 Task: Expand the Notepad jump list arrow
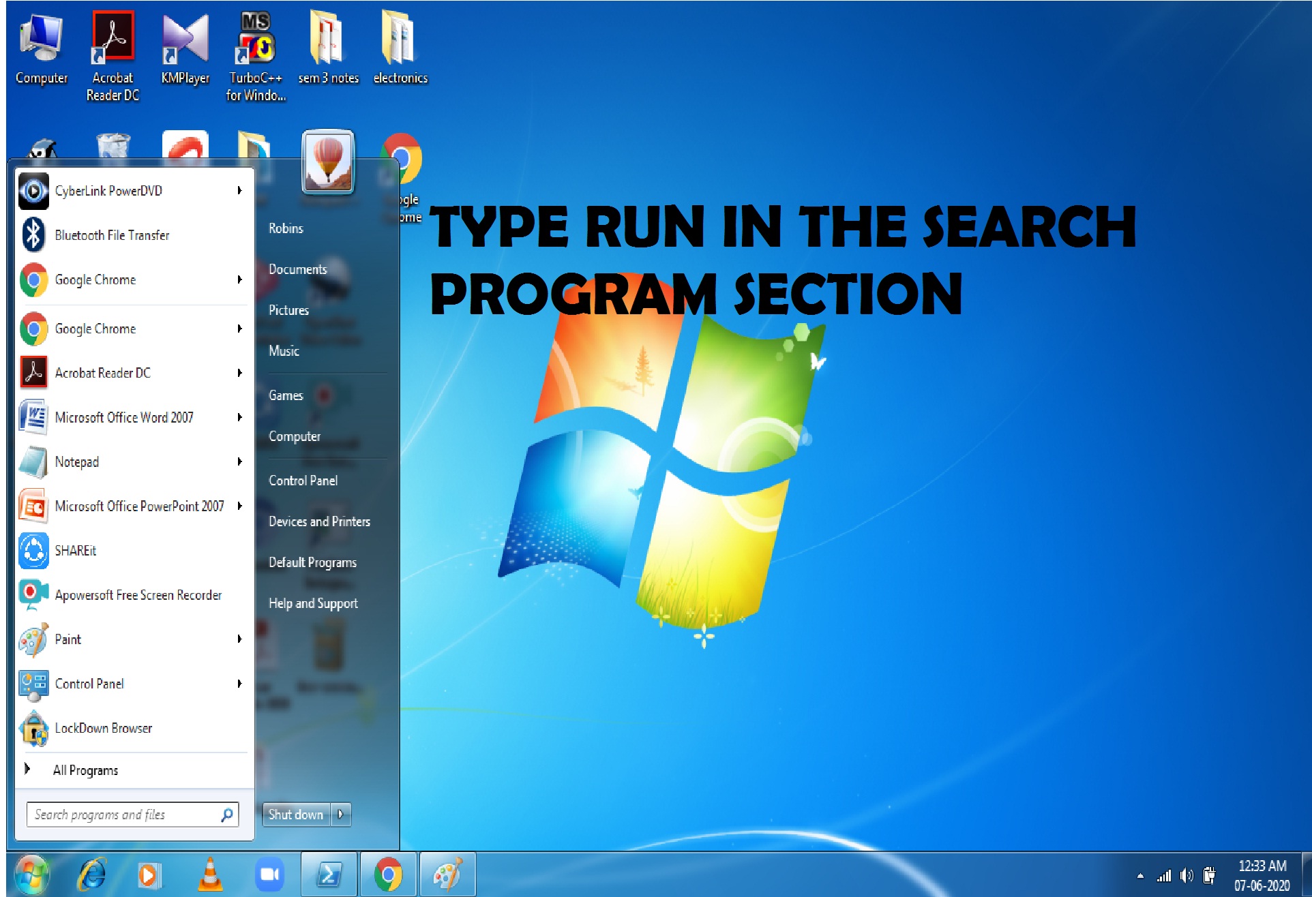(239, 462)
